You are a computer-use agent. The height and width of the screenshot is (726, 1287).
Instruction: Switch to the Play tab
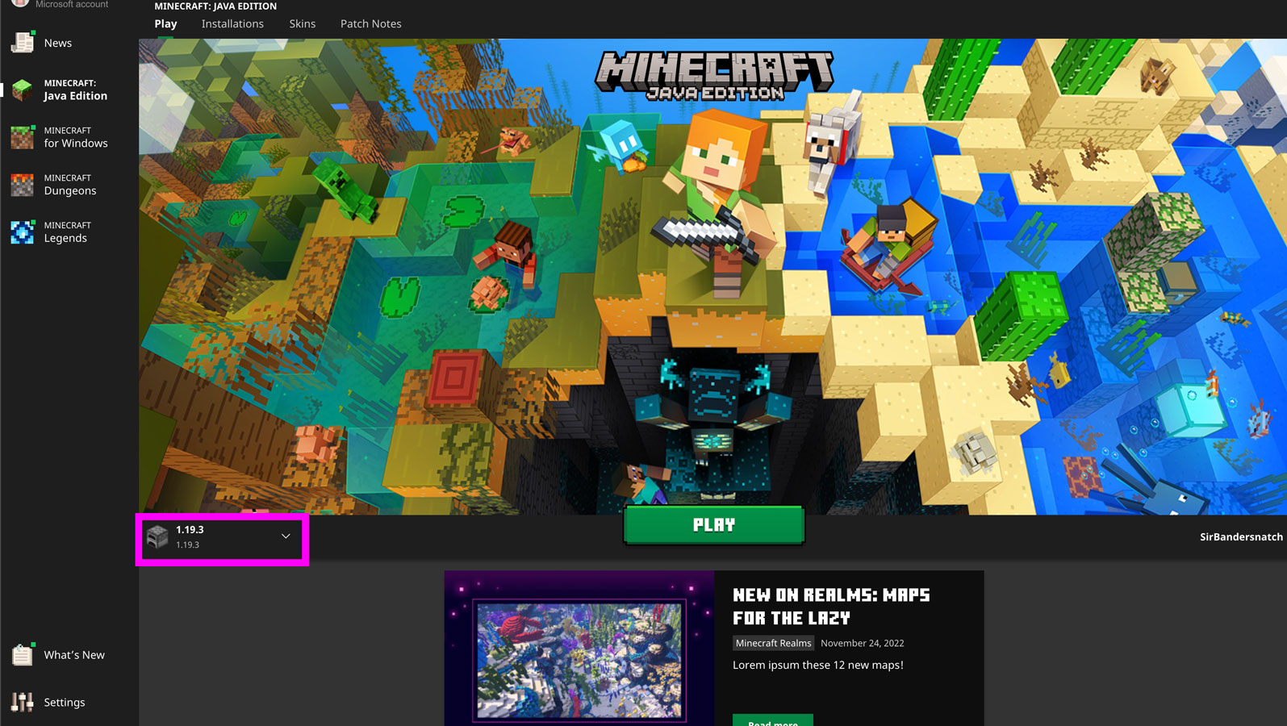tap(165, 23)
